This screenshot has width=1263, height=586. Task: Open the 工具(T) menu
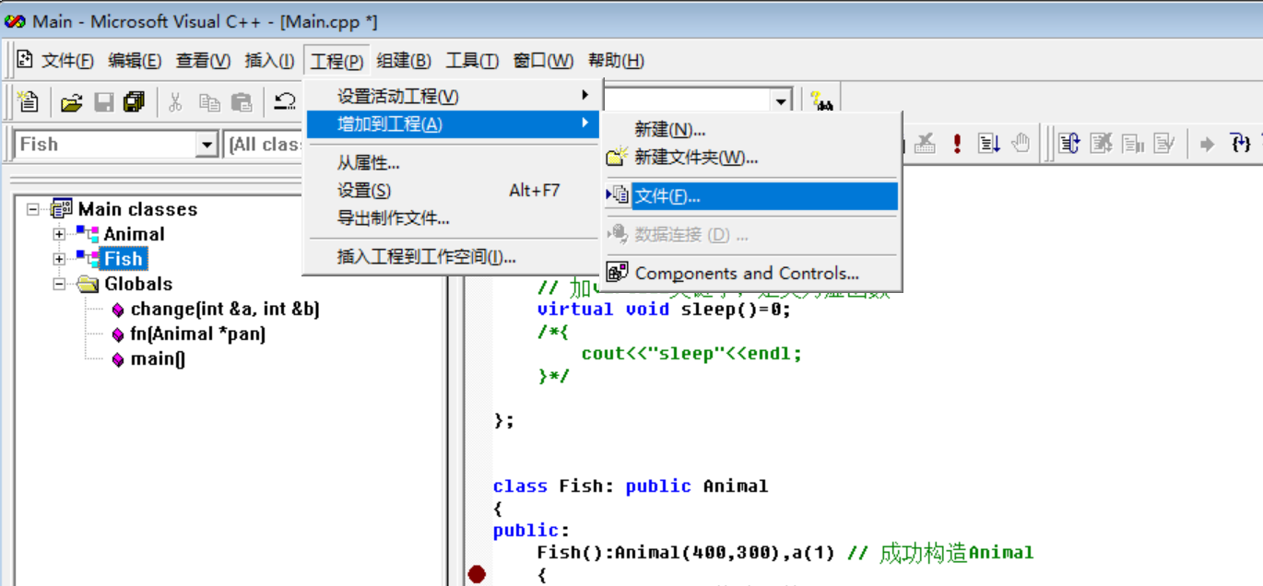(x=472, y=61)
